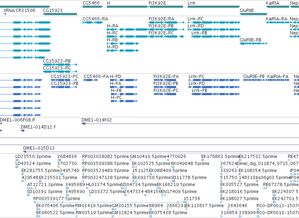Viewport: 299px width, 218px height.
Task: Open EST RE67278.5prime
Action: pos(265,188)
